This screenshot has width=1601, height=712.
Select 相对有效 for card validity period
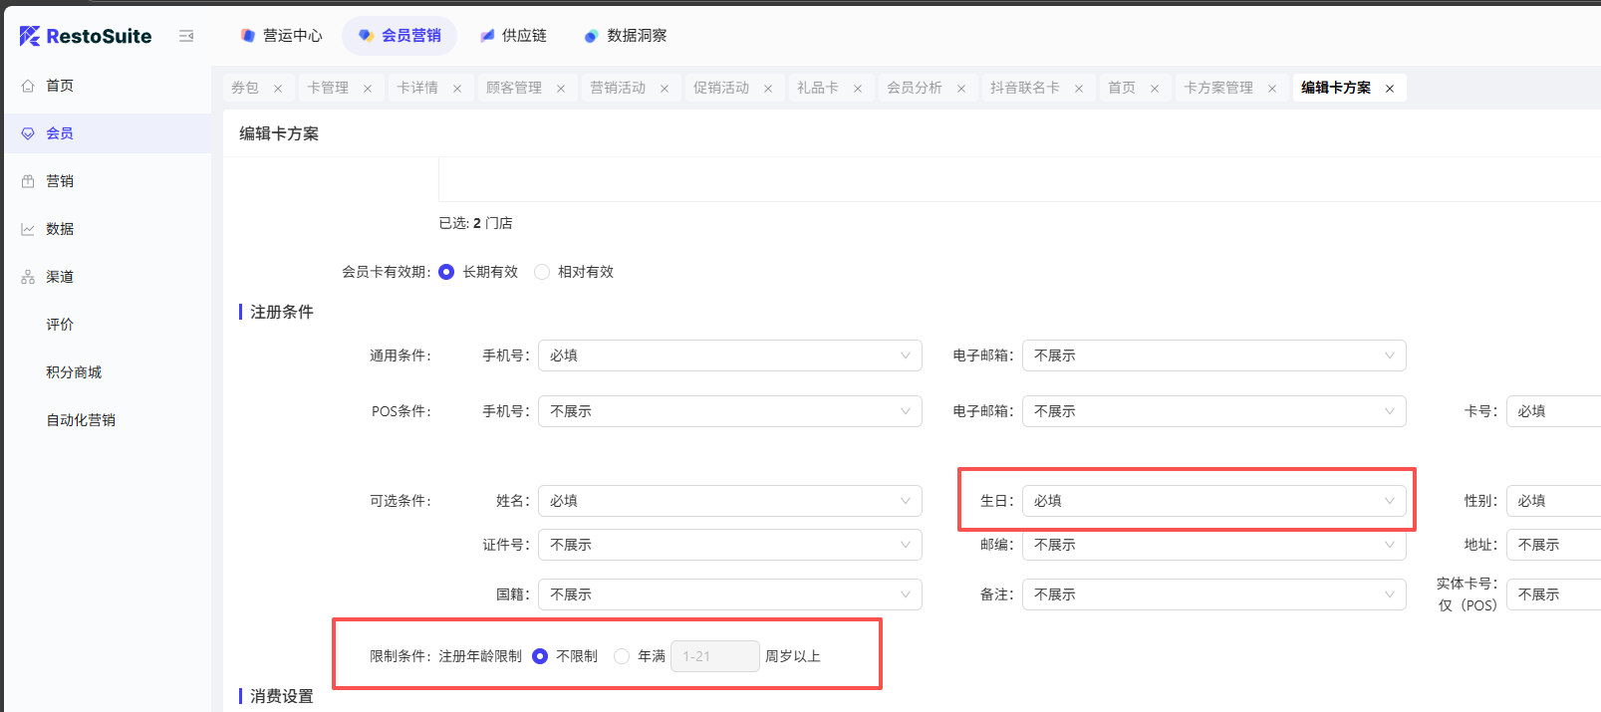(x=542, y=272)
